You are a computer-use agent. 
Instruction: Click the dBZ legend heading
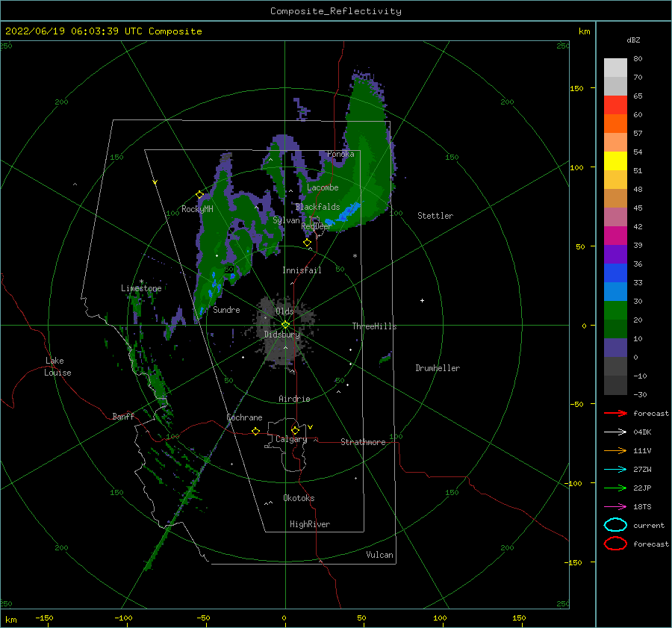633,40
